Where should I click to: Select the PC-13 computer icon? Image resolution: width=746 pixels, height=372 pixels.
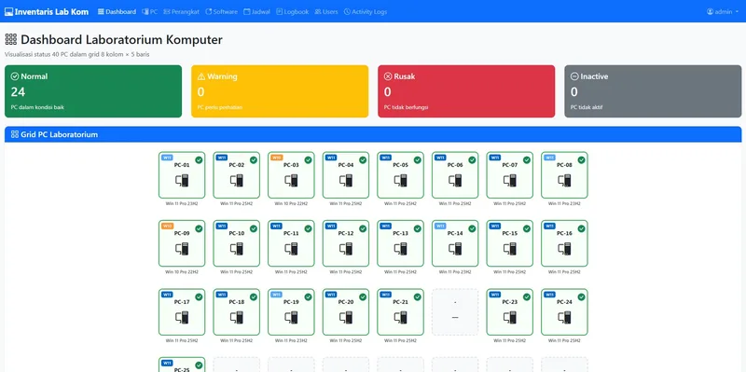(401, 249)
